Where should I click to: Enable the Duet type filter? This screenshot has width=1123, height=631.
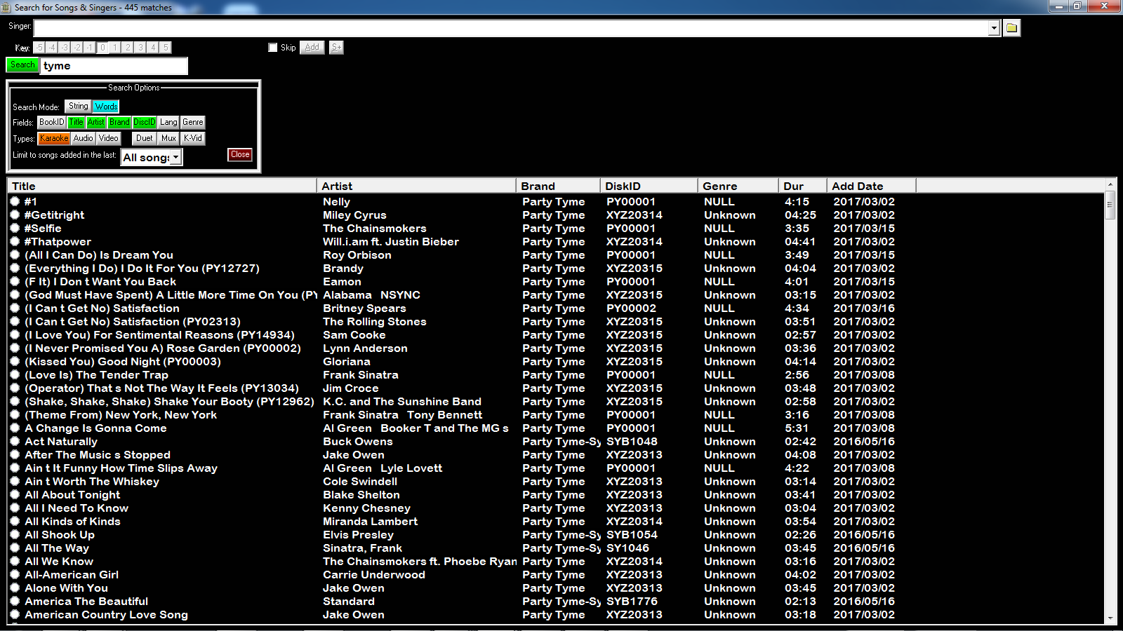click(x=145, y=139)
